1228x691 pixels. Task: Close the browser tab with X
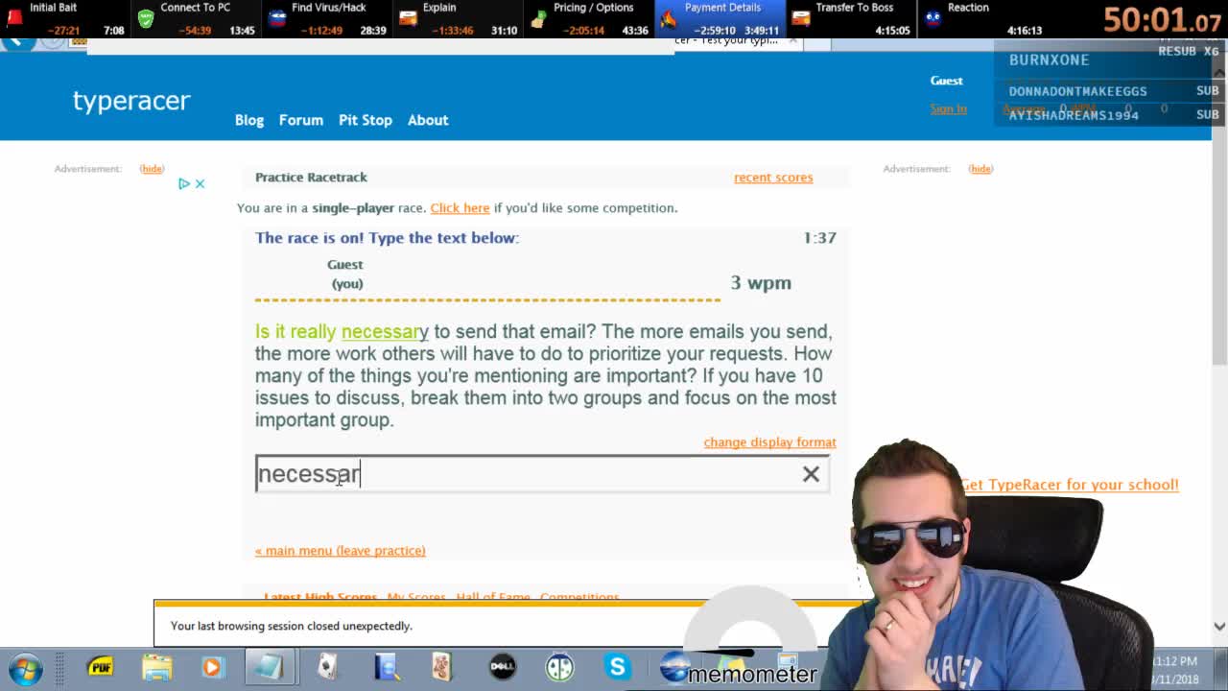(792, 40)
